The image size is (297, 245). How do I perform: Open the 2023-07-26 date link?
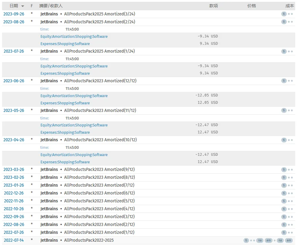[x=14, y=51]
